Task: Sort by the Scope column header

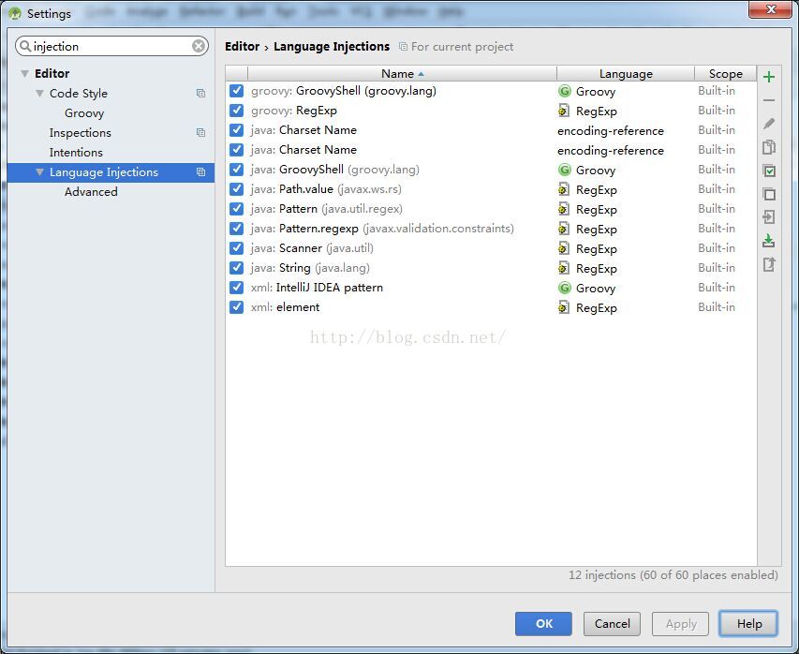Action: click(x=726, y=74)
